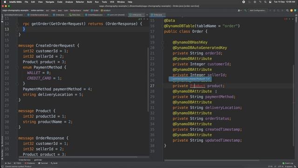298x168 pixels.
Task: Click the order-service breadcrumb in navigation bar
Action: (37, 10)
